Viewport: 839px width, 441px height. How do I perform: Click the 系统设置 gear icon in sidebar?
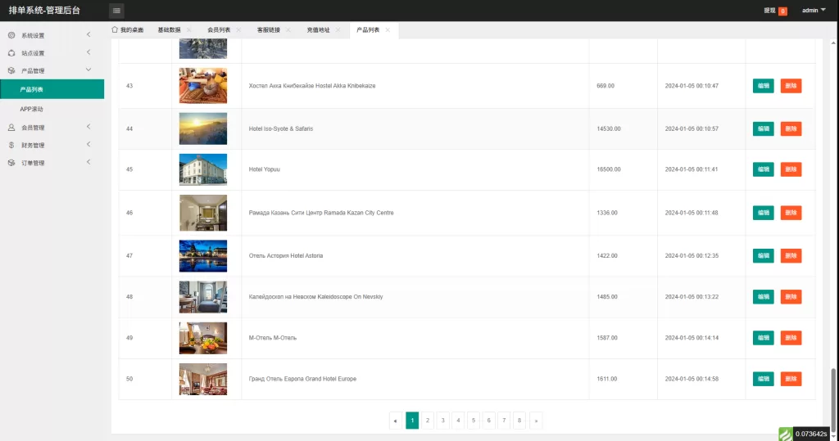click(11, 36)
